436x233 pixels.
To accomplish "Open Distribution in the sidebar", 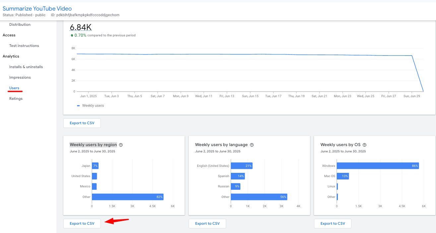I will pos(20,24).
